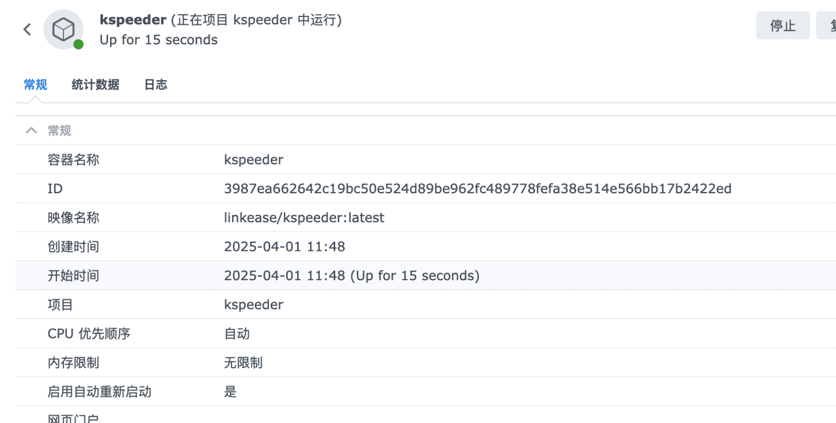
Task: Select the 常规 tab
Action: click(x=35, y=85)
